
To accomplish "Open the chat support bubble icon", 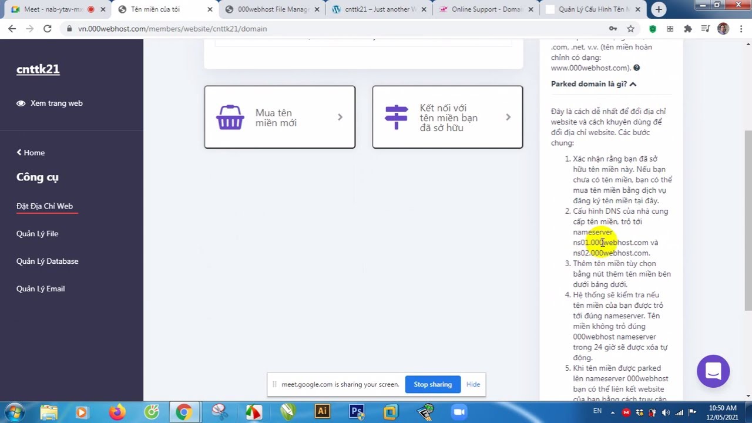I will click(713, 371).
